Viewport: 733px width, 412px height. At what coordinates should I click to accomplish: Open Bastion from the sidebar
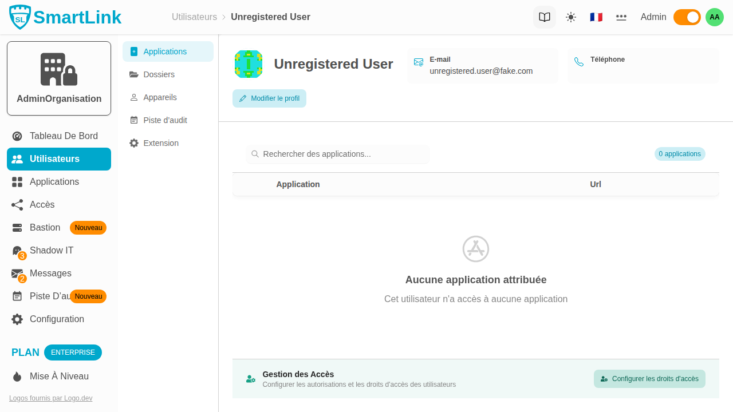[44, 227]
